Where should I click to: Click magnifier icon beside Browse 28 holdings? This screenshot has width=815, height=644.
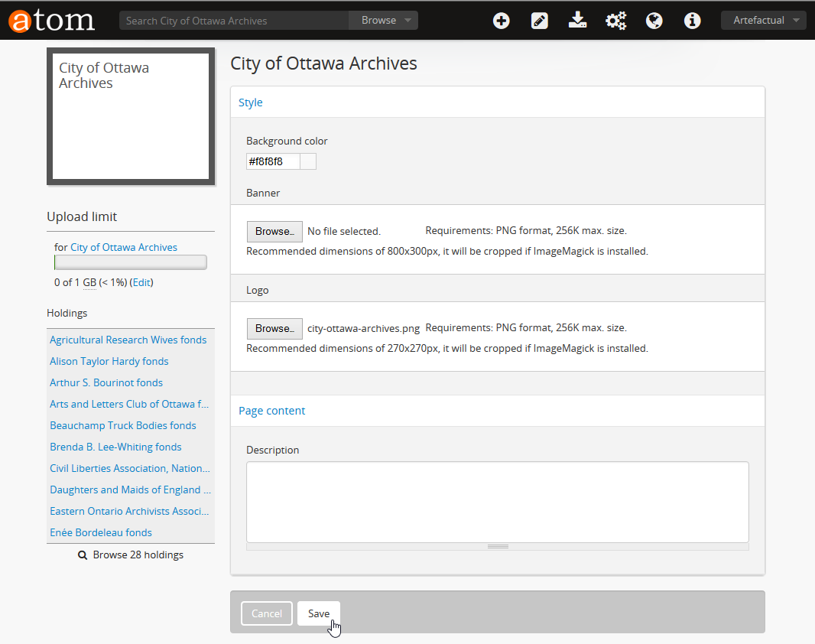[x=83, y=555]
